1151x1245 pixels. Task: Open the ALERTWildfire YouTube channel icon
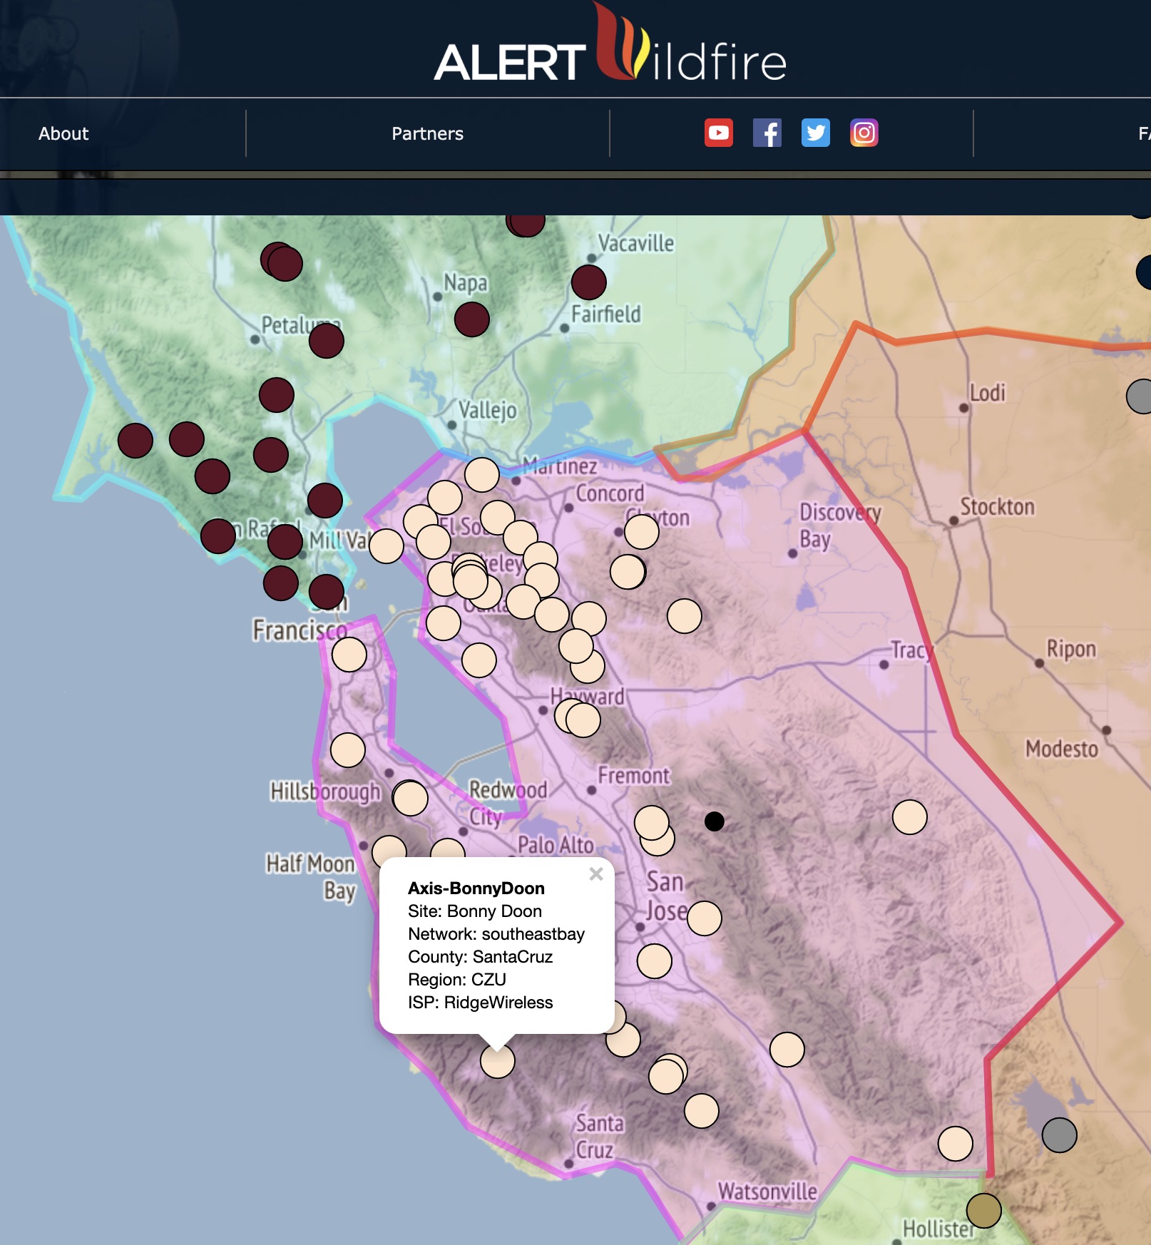(x=718, y=133)
